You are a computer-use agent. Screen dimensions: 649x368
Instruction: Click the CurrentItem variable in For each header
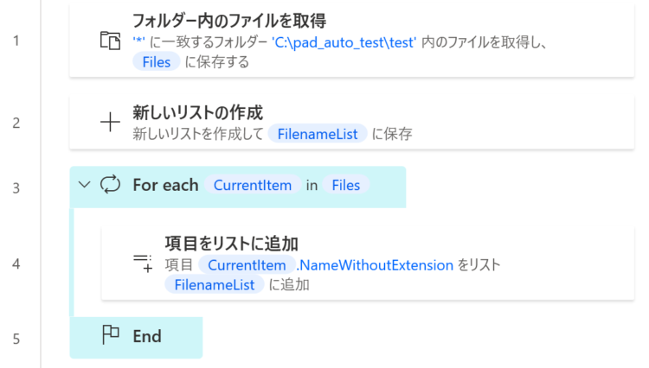[253, 185]
